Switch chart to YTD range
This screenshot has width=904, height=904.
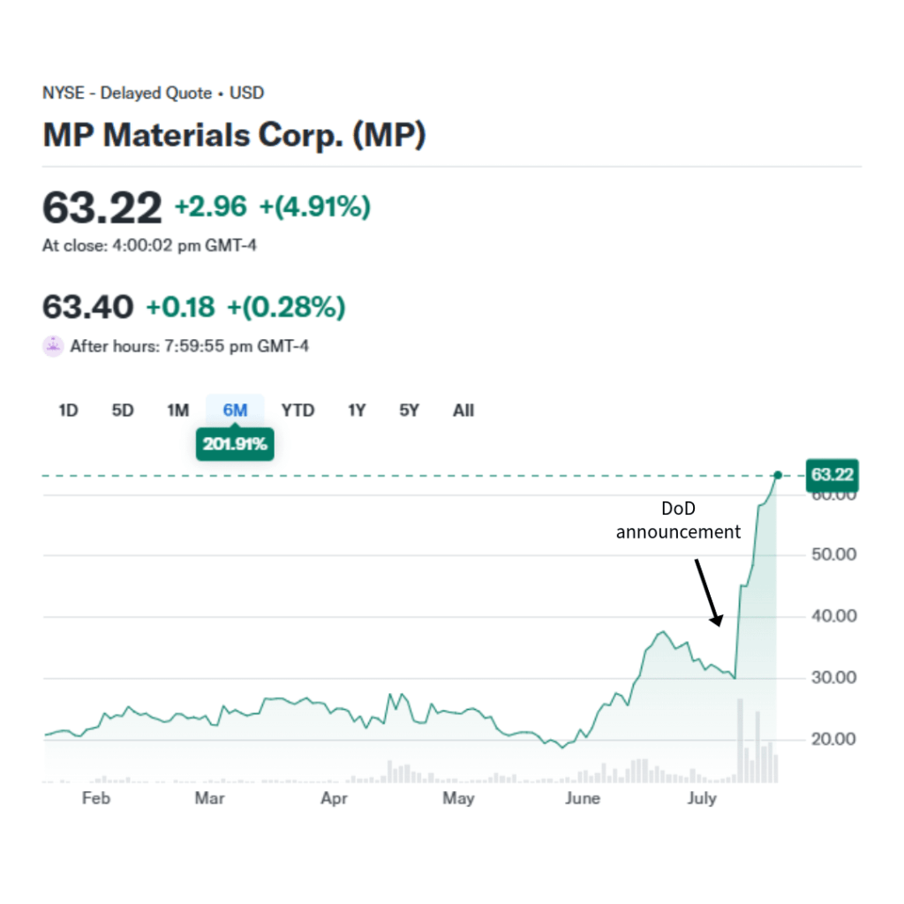[x=298, y=410]
